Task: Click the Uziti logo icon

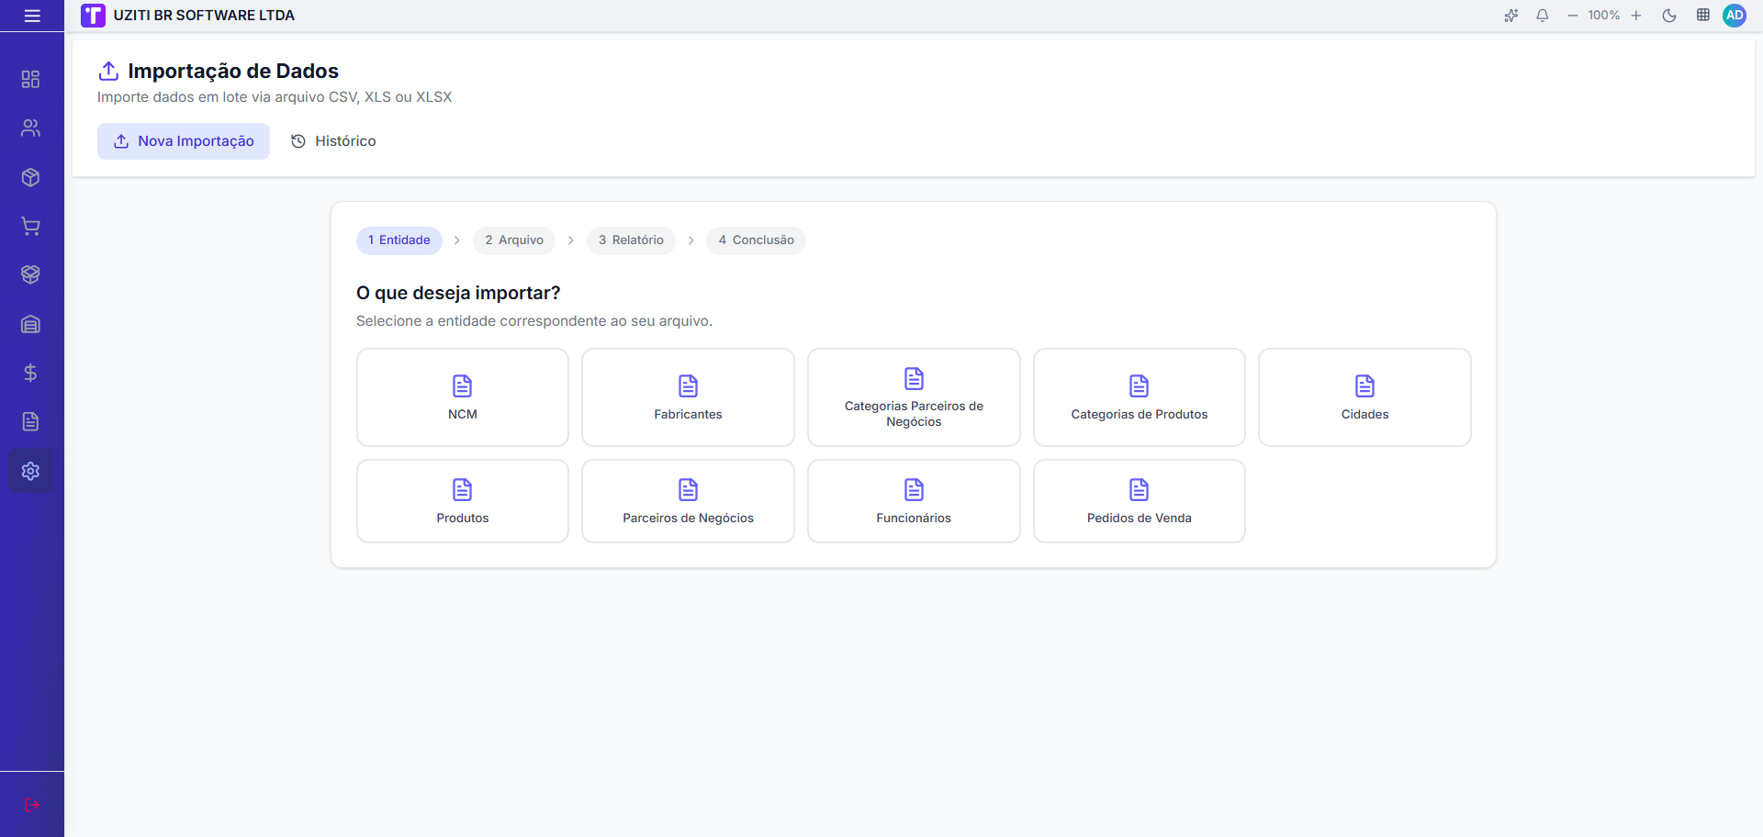Action: [93, 16]
